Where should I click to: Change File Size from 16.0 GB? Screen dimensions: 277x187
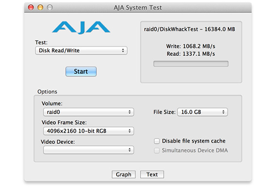(x=203, y=112)
